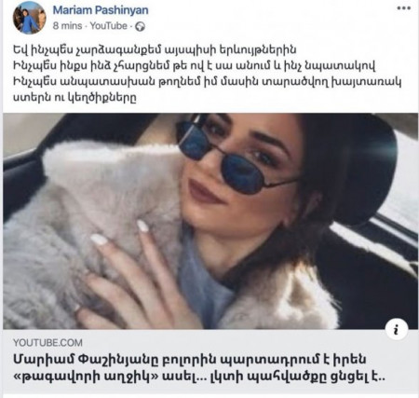Open the 8 mins timestamp link
The image size is (419, 398).
(x=67, y=26)
